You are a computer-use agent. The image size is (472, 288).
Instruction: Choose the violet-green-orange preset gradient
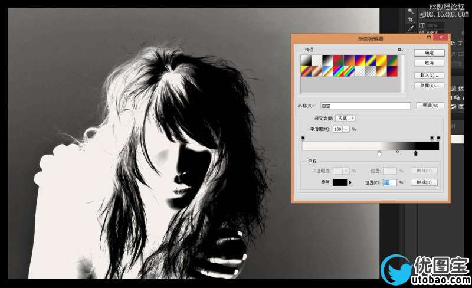(x=392, y=60)
